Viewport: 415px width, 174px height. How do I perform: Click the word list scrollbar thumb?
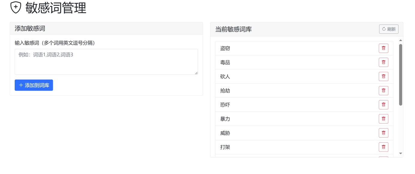click(401, 75)
